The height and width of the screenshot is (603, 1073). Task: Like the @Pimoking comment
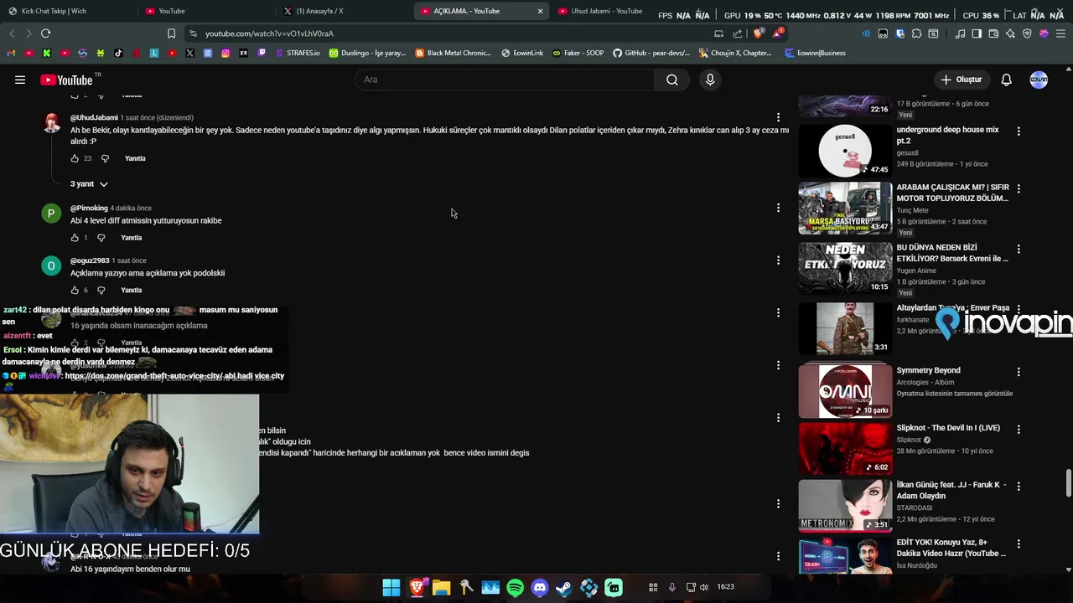pyautogui.click(x=75, y=238)
